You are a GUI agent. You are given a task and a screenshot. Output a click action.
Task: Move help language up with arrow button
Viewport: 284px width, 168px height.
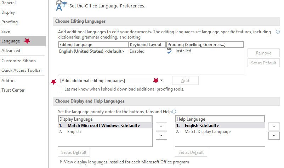273,126
